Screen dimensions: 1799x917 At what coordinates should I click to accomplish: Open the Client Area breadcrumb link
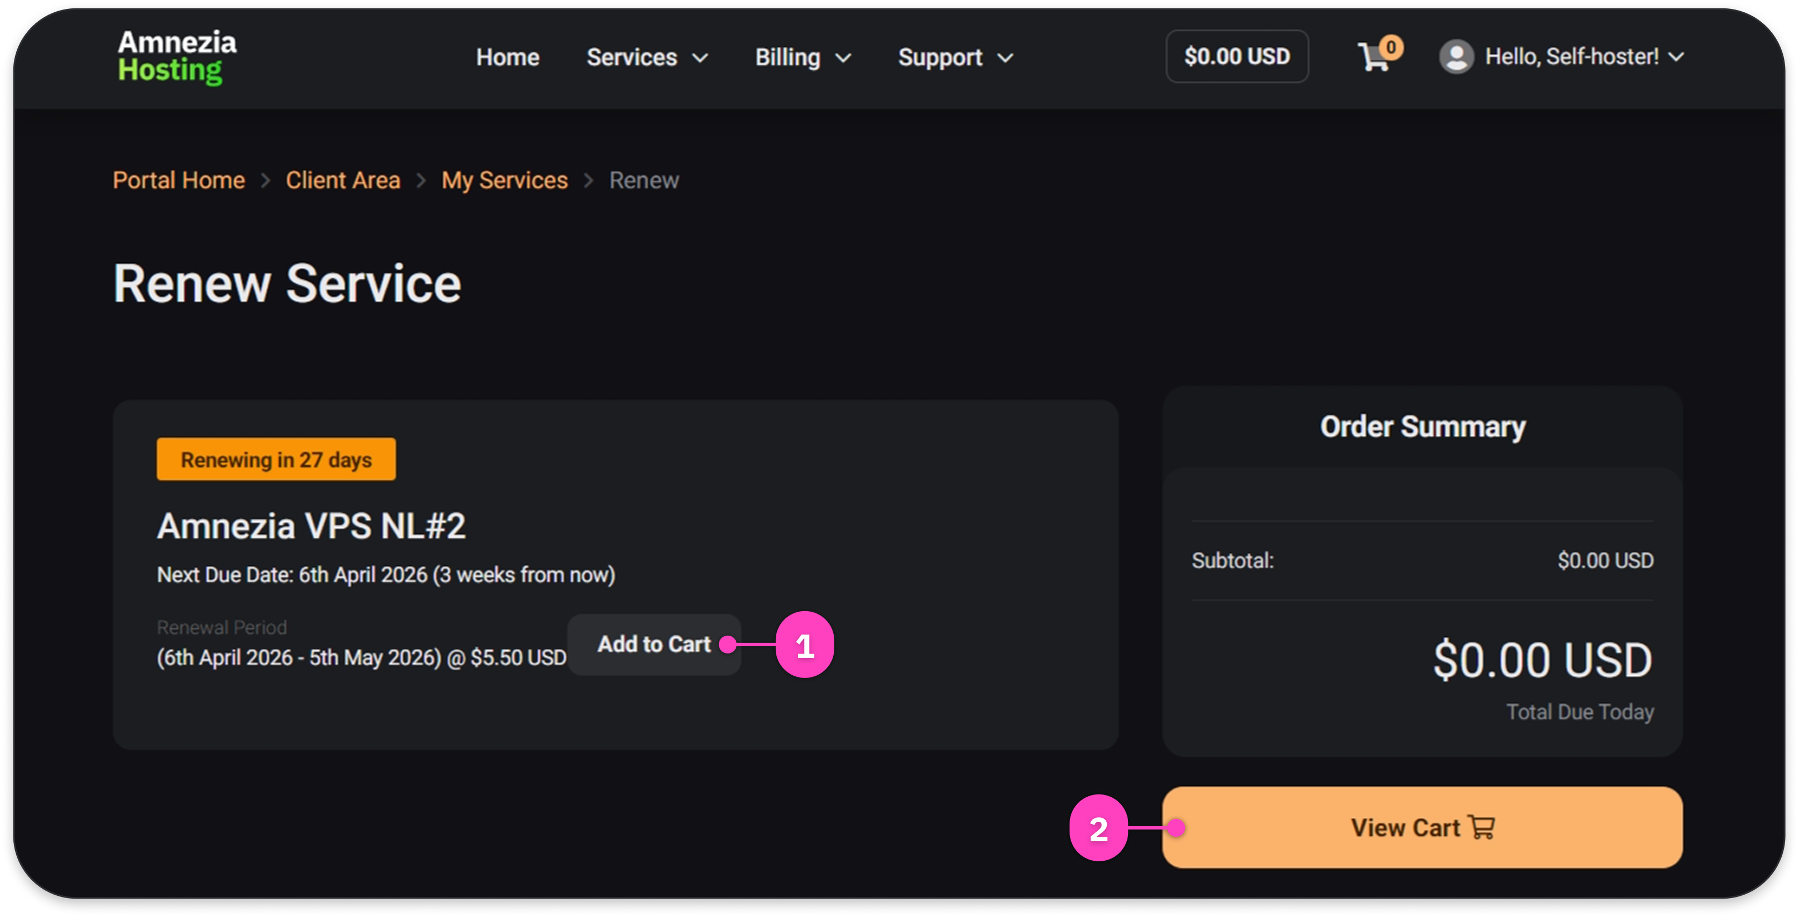coord(343,180)
